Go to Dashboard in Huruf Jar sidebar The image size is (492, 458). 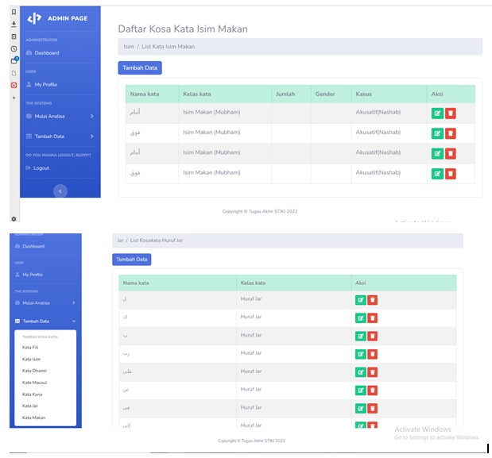pos(30,246)
